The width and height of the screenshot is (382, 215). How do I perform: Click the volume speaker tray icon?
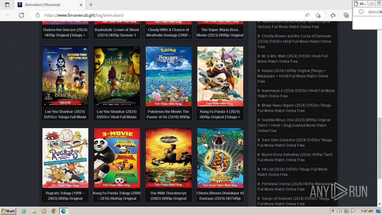click(339, 211)
